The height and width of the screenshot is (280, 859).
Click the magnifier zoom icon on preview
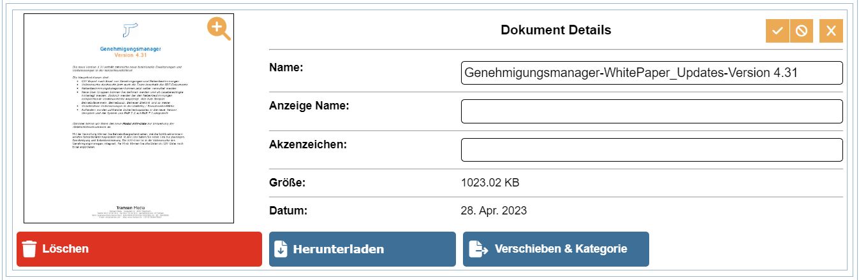pyautogui.click(x=218, y=29)
